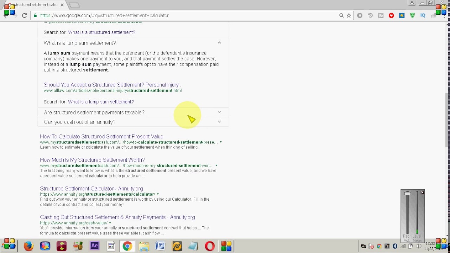Open a new browser tab
The width and height of the screenshot is (450, 253).
(74, 5)
